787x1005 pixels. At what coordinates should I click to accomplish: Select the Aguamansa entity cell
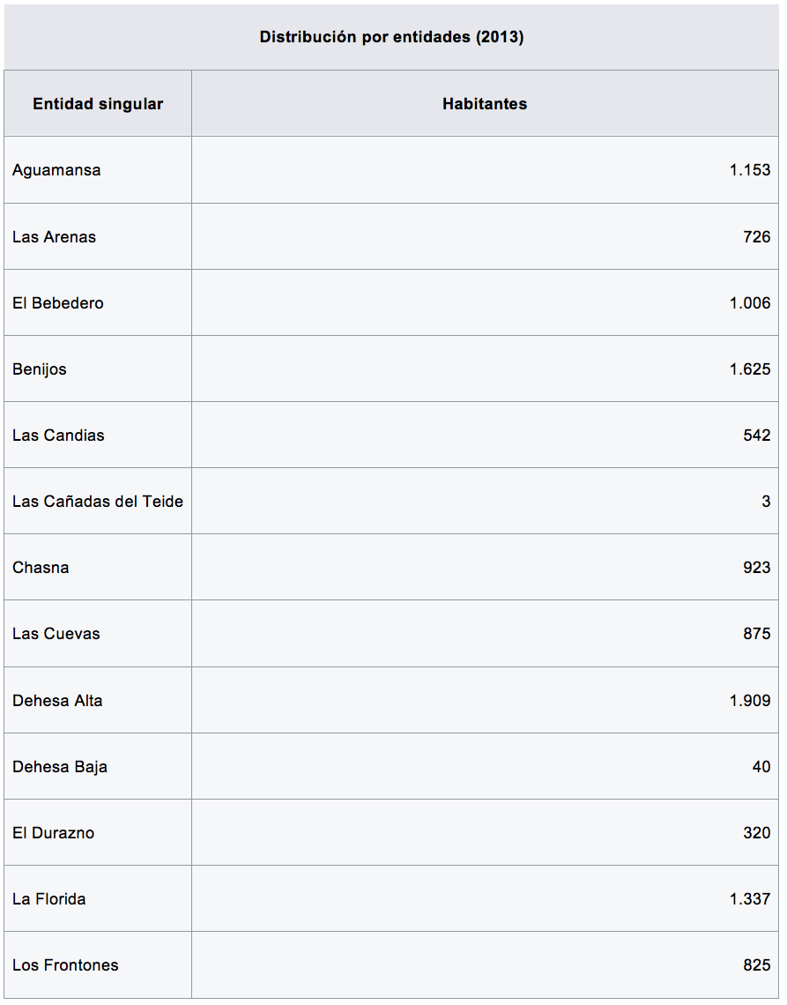[x=56, y=170]
